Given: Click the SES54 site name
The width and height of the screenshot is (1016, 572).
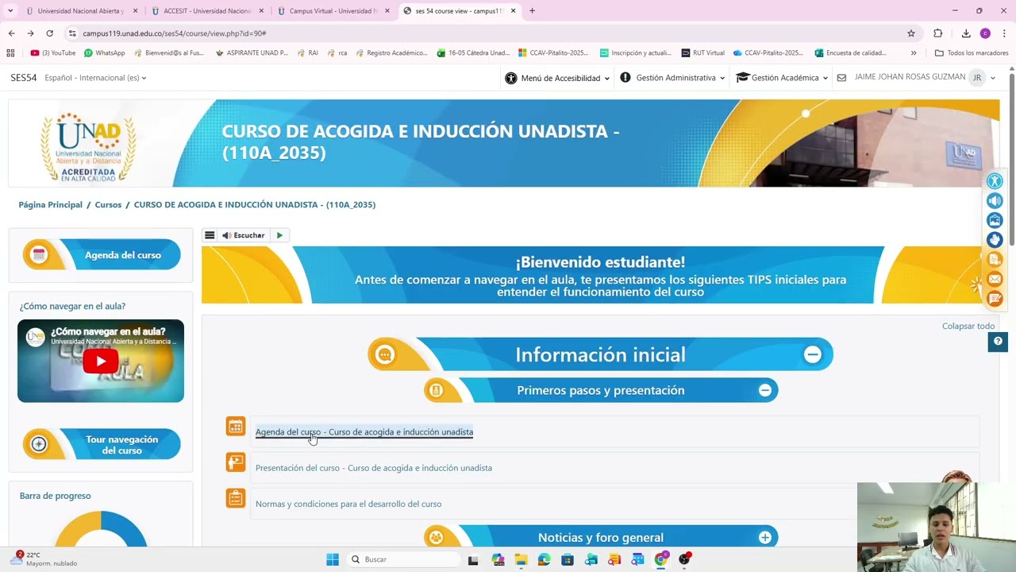Looking at the screenshot, I should [x=24, y=78].
